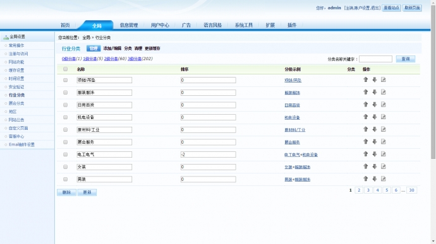Click the 更新 button below the table
This screenshot has height=244, width=436.
87,192
